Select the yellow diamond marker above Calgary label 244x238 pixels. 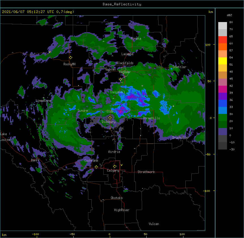pos(115,166)
